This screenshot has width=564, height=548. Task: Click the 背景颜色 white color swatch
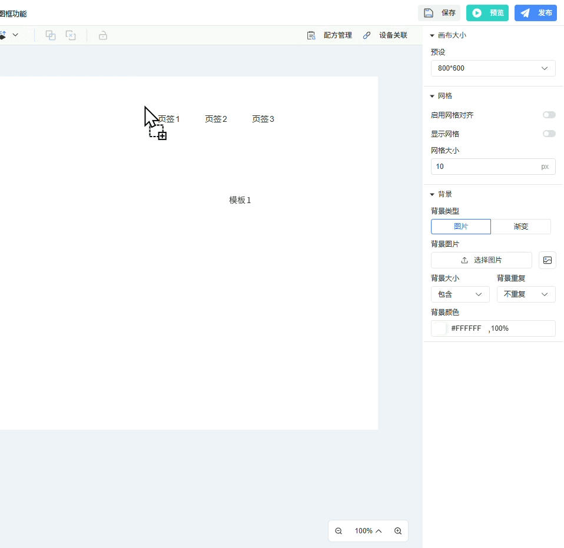tap(440, 328)
